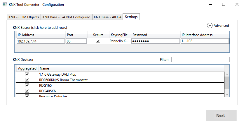Screen dimensions: 244x126
Task: Open KNX Base - GA Not Configured tab
Action: pos(66,17)
